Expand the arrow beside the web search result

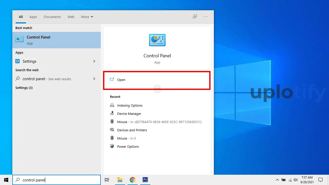click(x=94, y=79)
